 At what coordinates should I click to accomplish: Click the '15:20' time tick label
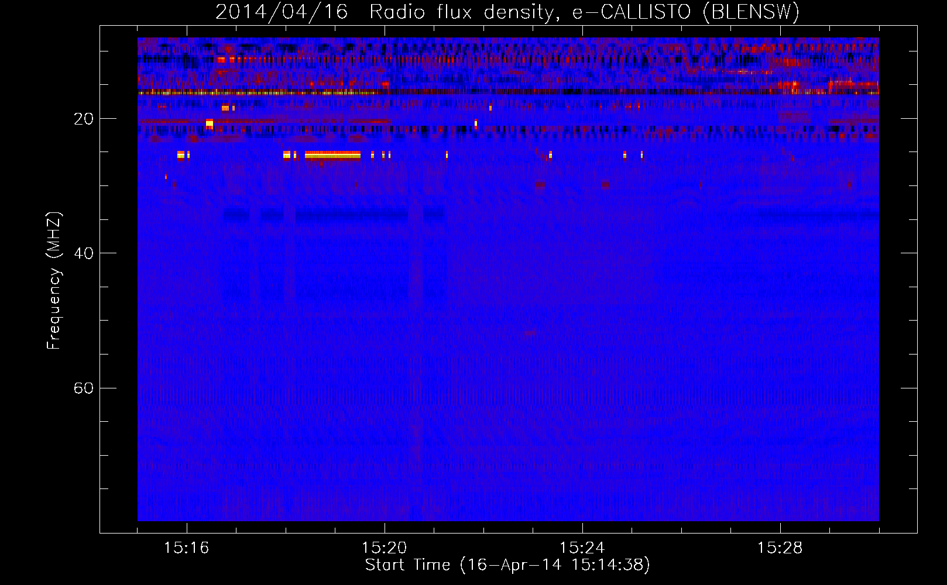(x=384, y=548)
